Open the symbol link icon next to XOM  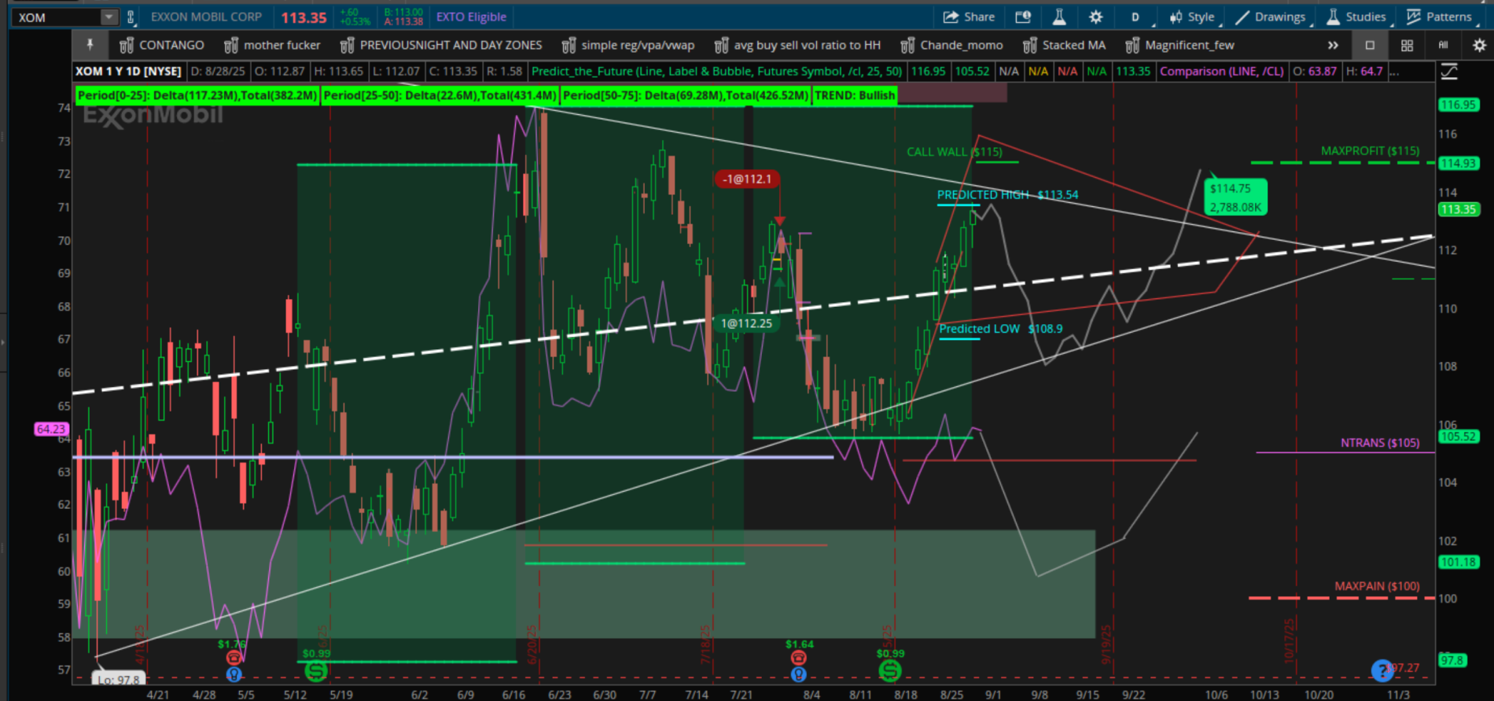(131, 17)
